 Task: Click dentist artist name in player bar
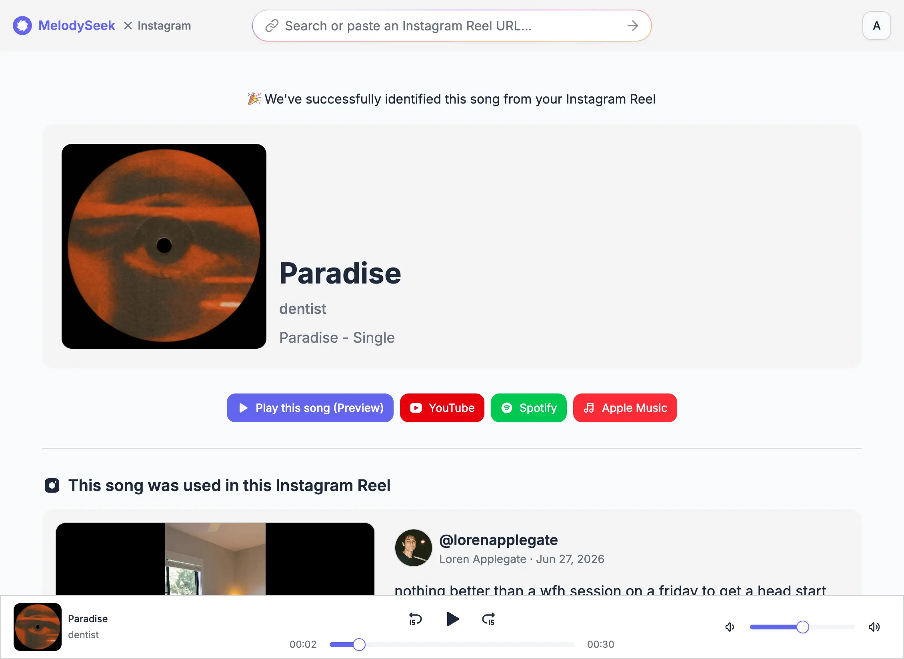[83, 635]
